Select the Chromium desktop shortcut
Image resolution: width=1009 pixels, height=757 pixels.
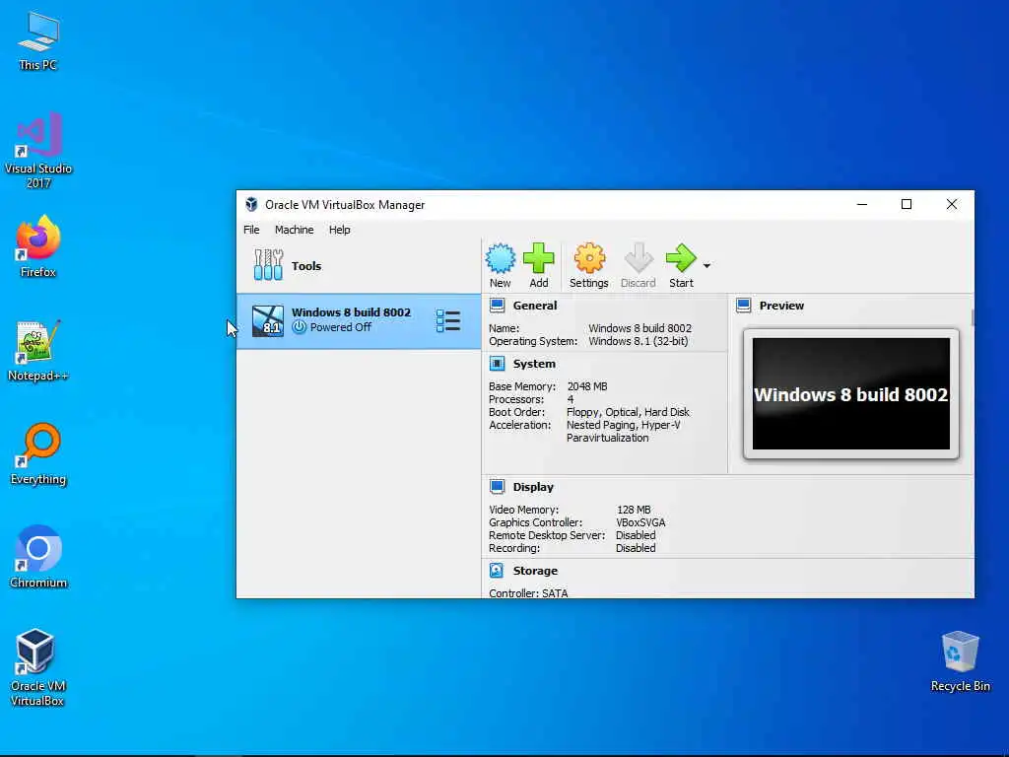(38, 558)
